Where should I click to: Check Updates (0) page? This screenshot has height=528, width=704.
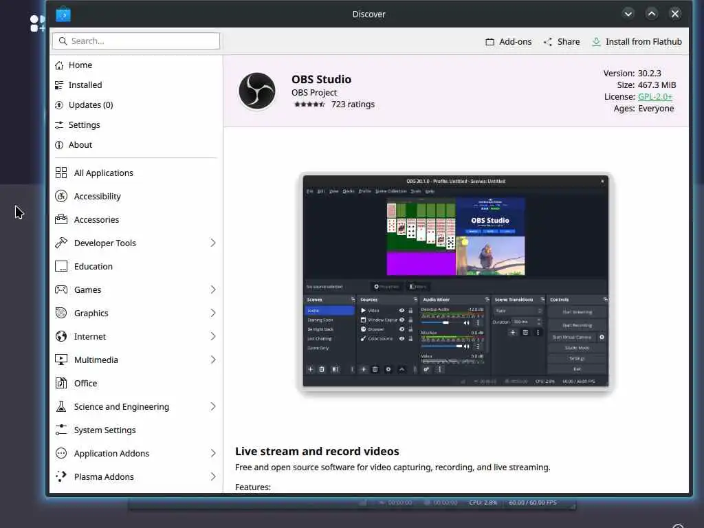(136, 105)
